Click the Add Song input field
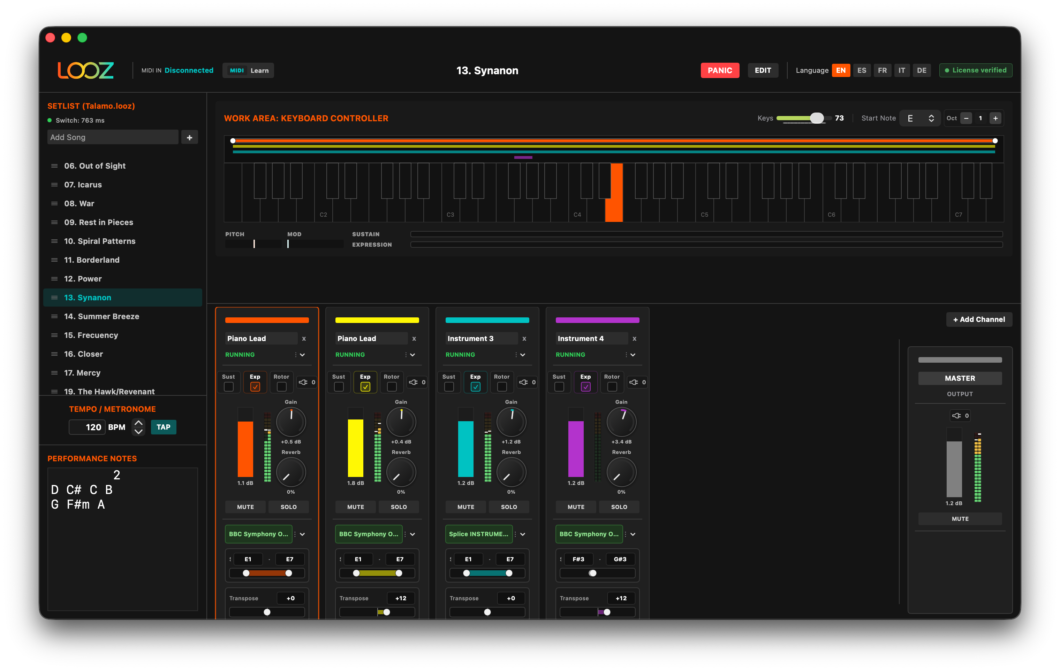 (x=113, y=137)
